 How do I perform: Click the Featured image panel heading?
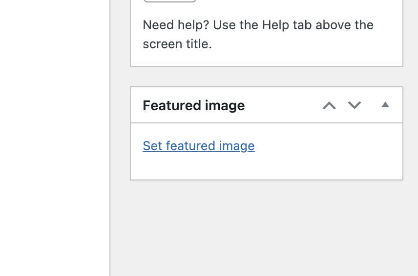click(x=193, y=105)
